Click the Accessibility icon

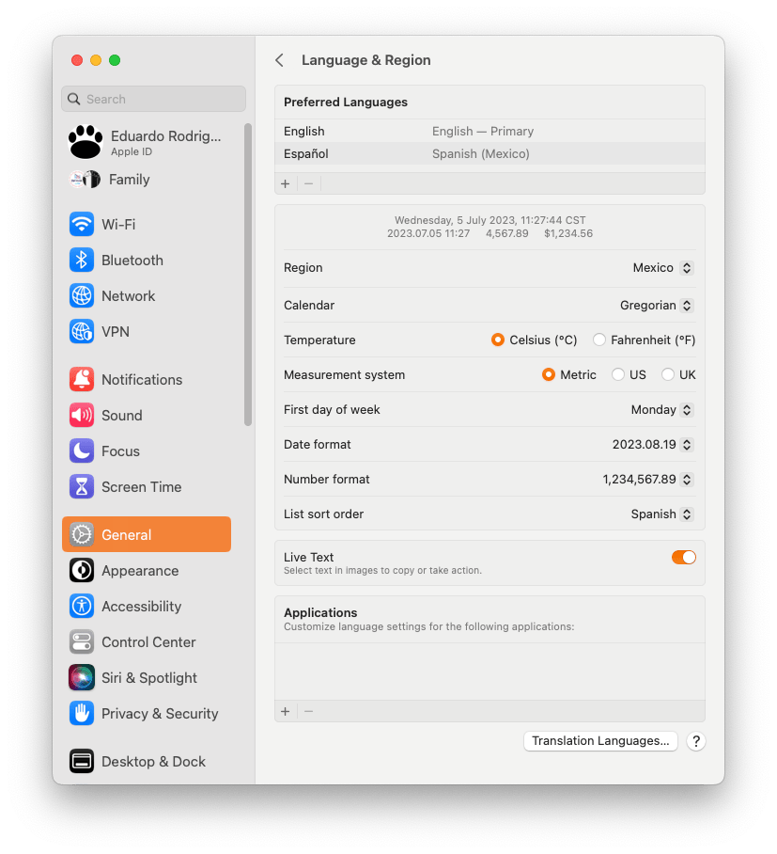coord(82,607)
